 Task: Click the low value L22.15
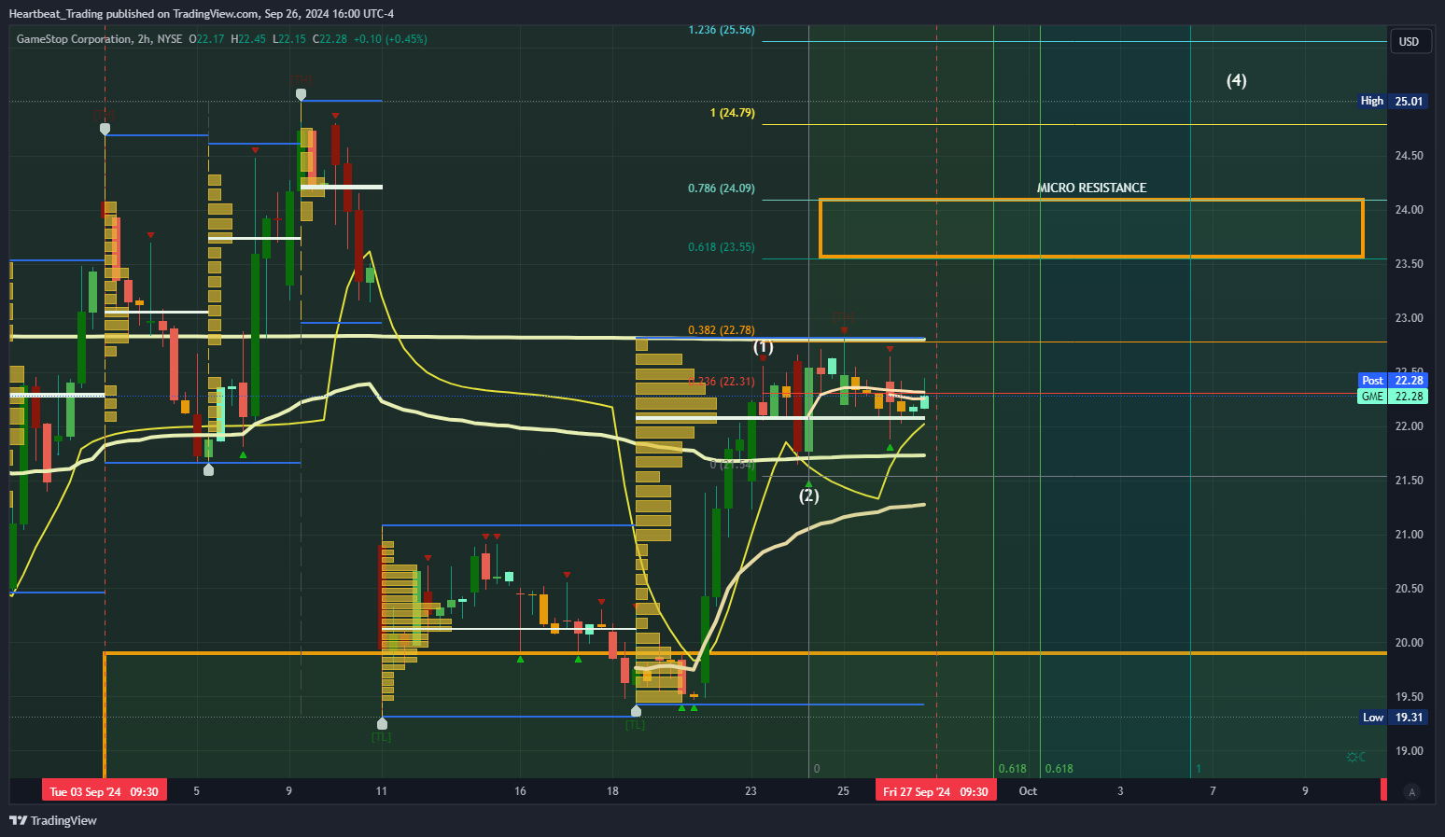(x=289, y=39)
